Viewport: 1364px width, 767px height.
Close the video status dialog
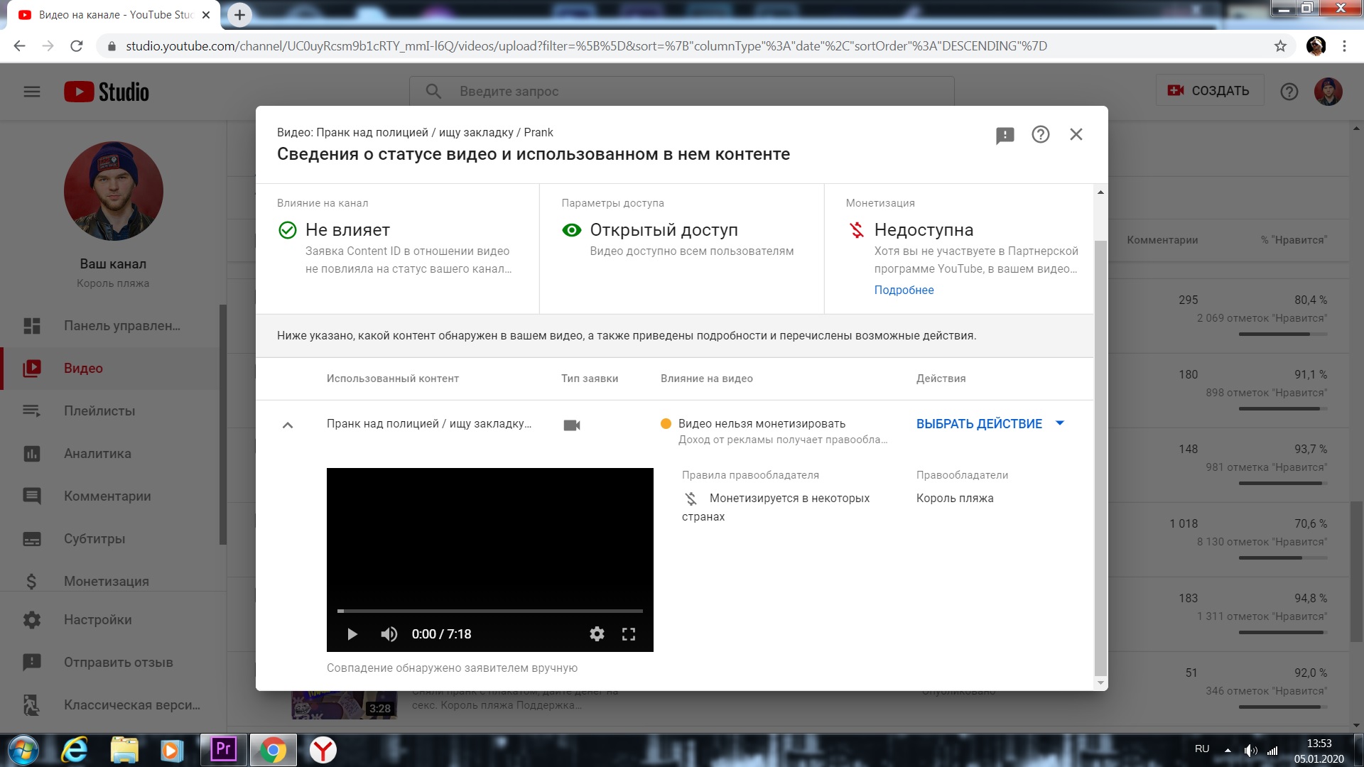pos(1076,134)
